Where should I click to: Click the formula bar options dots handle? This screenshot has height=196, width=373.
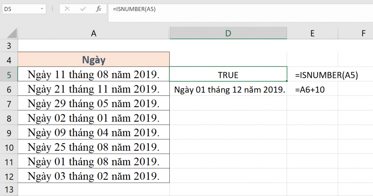(52, 9)
